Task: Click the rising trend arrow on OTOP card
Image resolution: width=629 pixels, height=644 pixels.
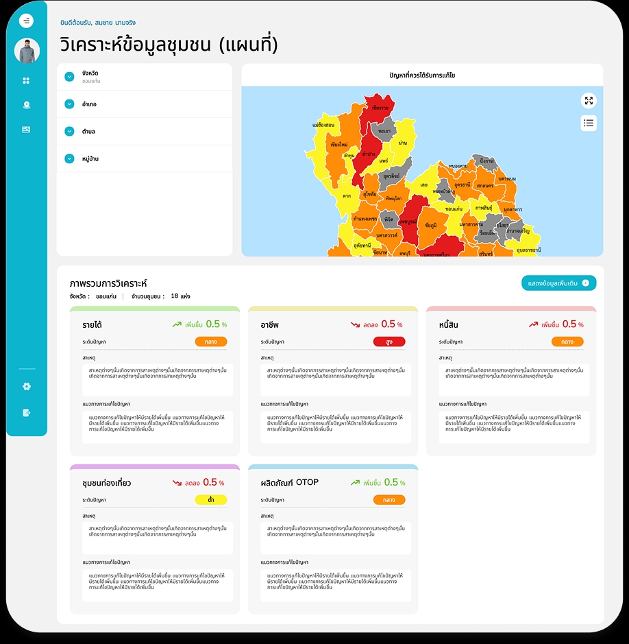Action: coord(356,483)
